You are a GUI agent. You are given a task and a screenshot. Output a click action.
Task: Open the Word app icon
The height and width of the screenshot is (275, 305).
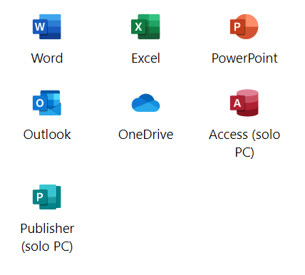(x=47, y=26)
